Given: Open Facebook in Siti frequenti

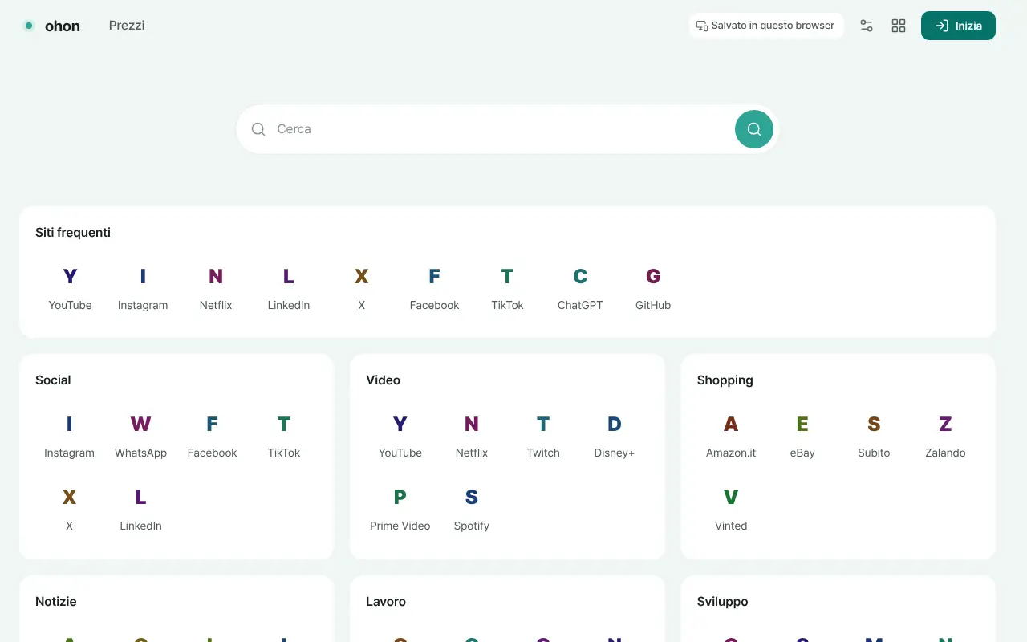Looking at the screenshot, I should tap(434, 289).
